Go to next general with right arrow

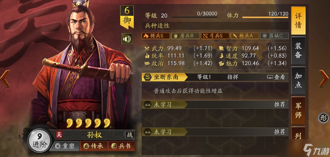pos(324,78)
